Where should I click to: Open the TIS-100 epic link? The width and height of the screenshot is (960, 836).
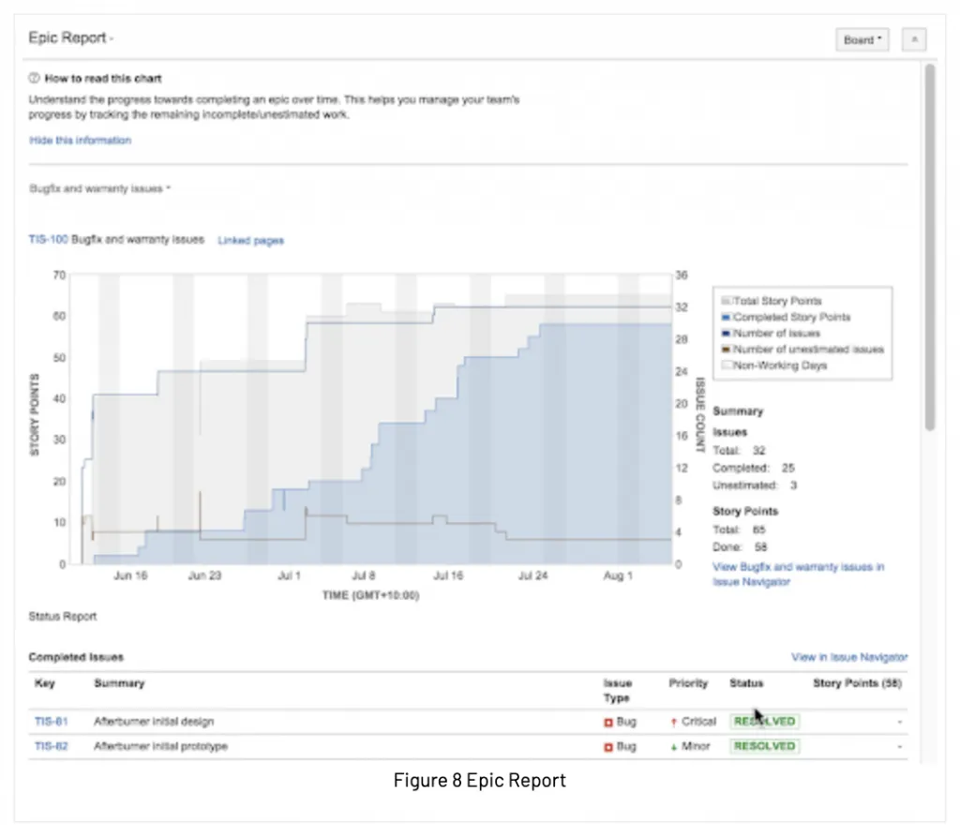[49, 239]
